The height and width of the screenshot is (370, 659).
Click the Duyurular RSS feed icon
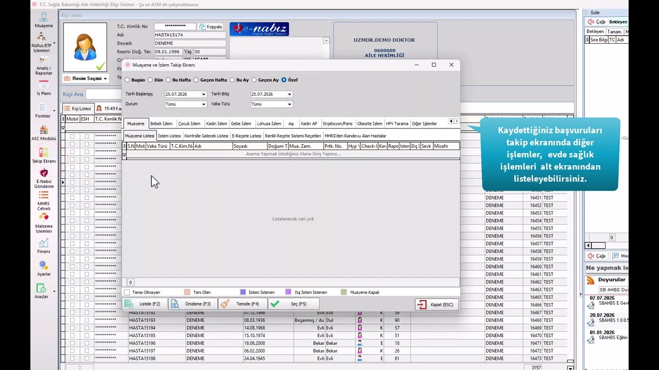(591, 280)
